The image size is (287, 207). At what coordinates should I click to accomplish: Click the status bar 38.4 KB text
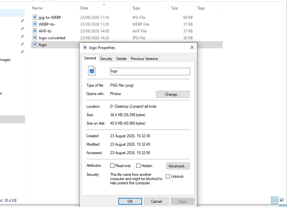pos(10,201)
